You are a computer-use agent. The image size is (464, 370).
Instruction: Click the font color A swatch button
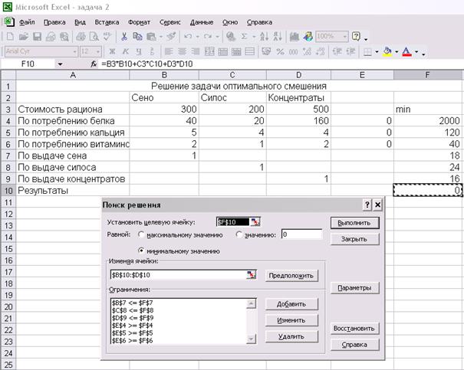coord(406,51)
